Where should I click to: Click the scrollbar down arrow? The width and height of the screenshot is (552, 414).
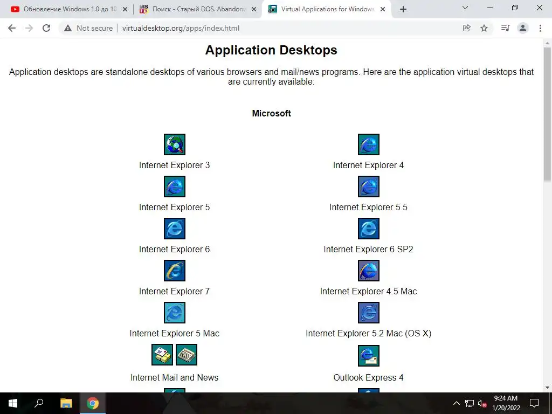point(547,388)
